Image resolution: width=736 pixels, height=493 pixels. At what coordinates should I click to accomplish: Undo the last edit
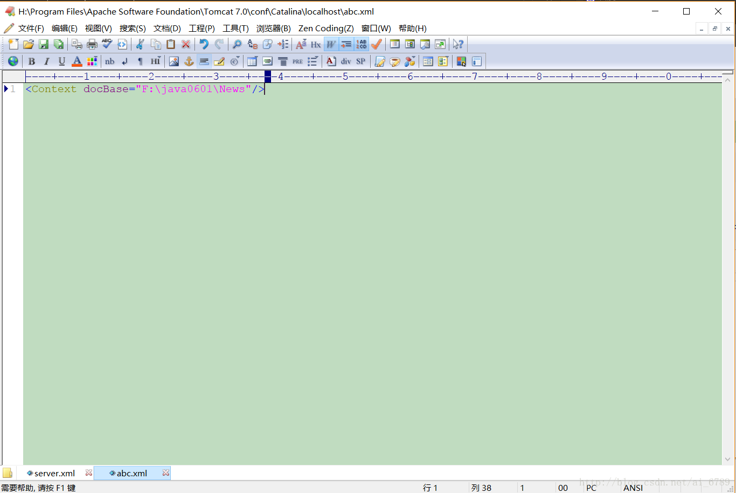(x=204, y=44)
